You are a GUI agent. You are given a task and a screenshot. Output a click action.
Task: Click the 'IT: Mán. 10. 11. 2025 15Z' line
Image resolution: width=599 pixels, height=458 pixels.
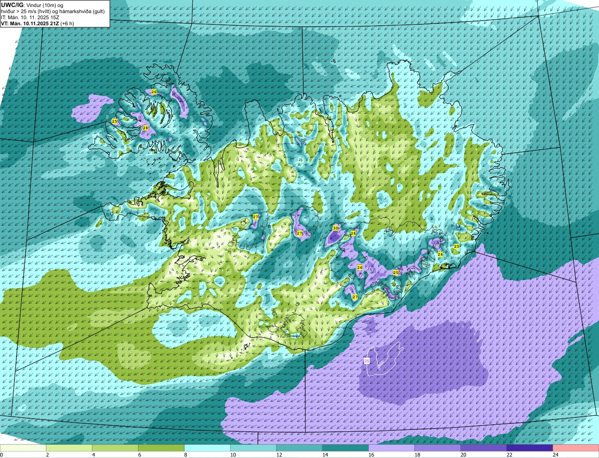tap(29, 17)
